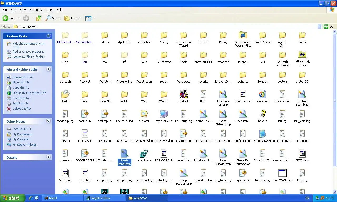The height and width of the screenshot is (202, 337).
Task: Select the imsins.BAK file icon
Action: 85,134
